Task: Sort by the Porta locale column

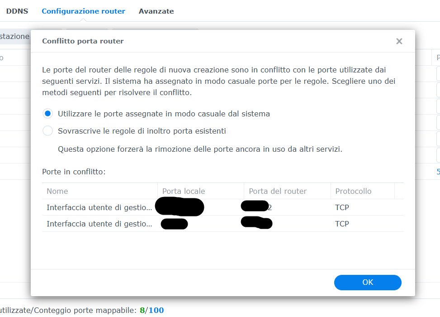Action: 201,191
